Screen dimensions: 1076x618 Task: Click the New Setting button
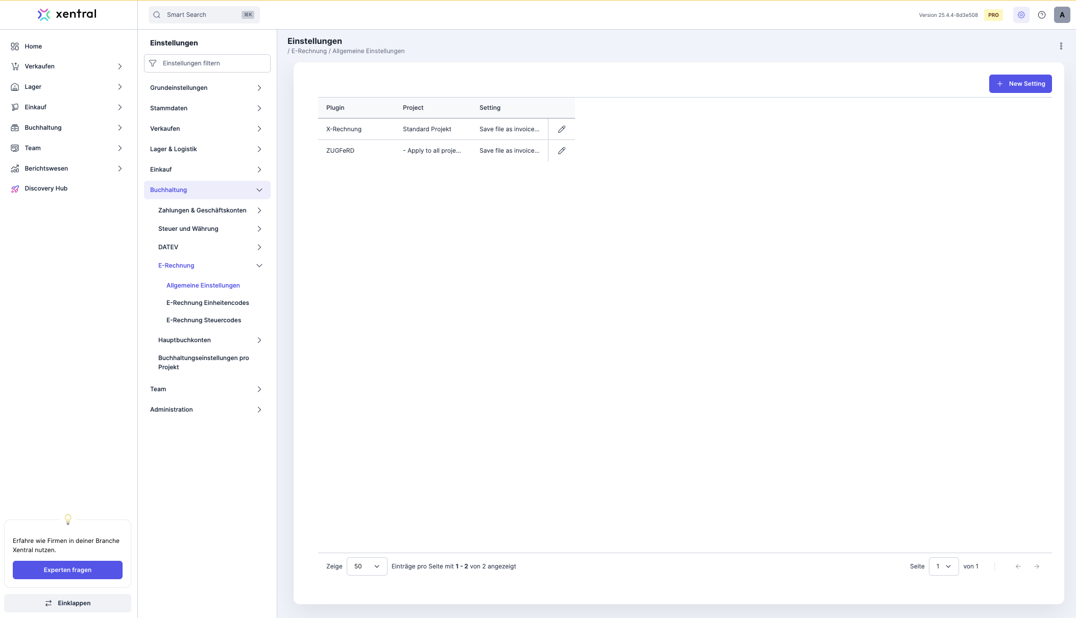pos(1020,84)
